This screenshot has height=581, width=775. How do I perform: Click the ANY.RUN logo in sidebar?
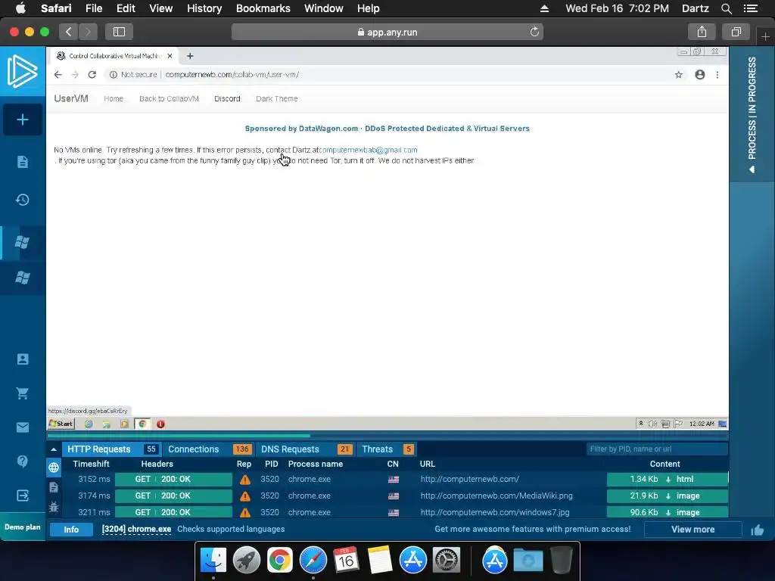[22, 71]
